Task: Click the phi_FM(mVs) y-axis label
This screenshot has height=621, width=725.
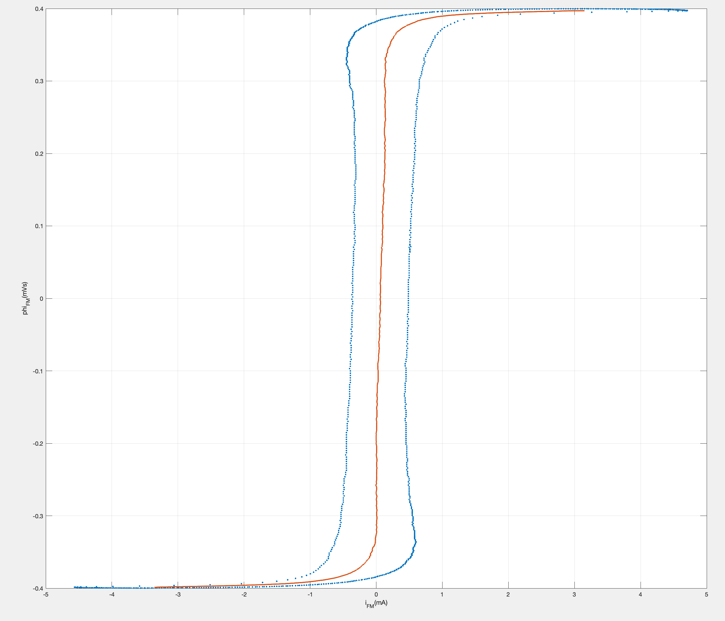Action: click(25, 298)
